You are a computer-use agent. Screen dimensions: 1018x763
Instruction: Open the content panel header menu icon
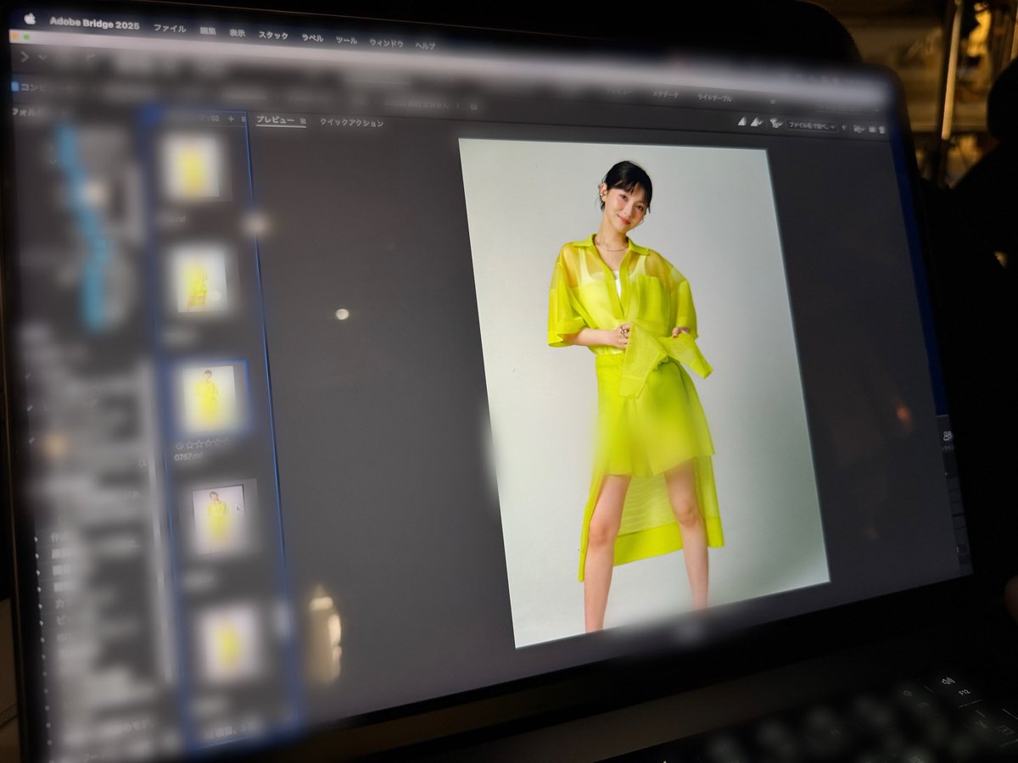243,120
